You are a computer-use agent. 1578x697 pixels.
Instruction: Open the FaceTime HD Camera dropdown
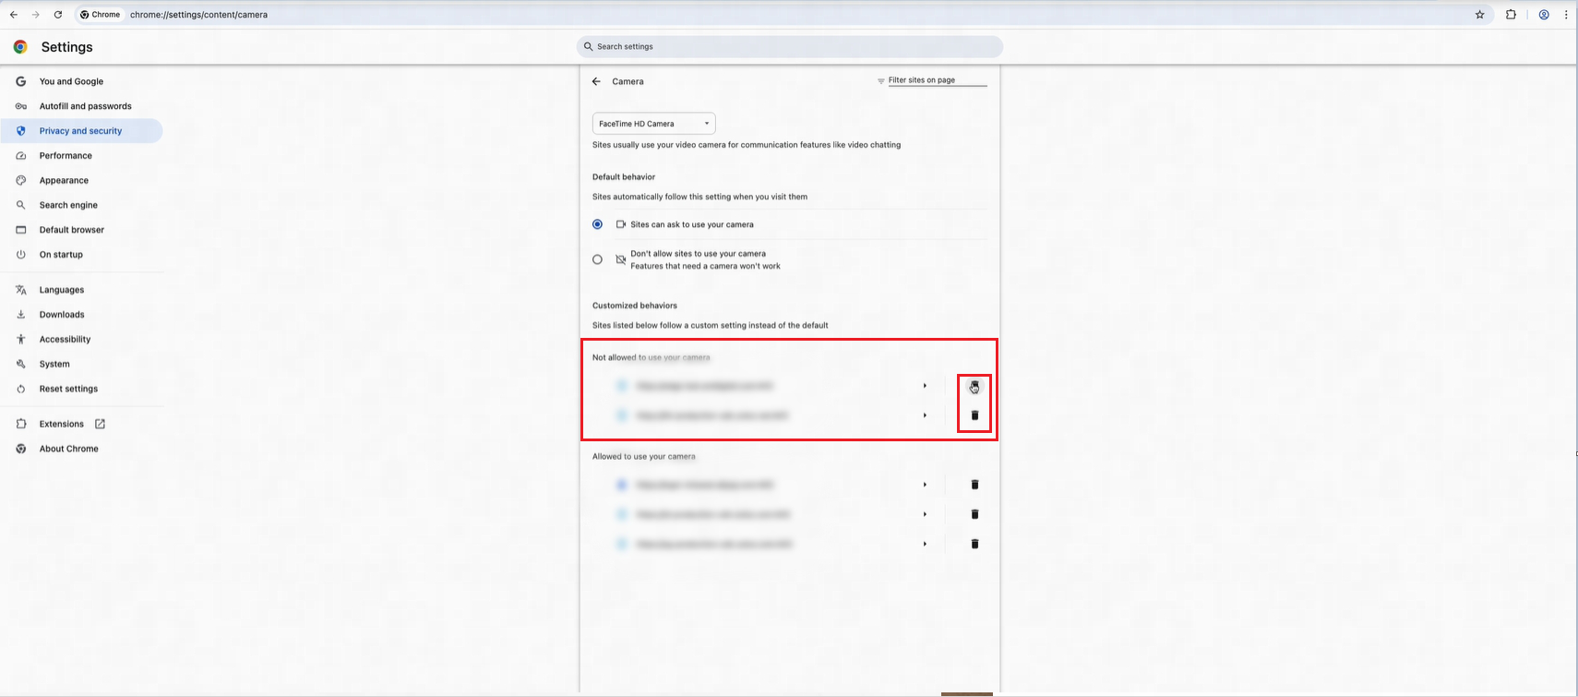653,124
